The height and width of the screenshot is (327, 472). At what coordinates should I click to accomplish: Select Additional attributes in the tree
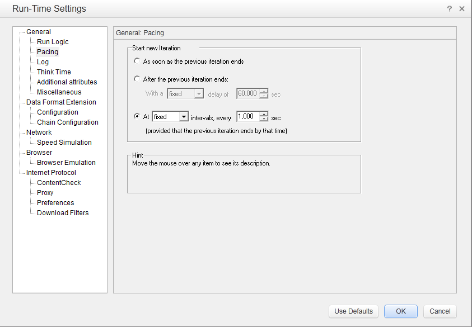(x=67, y=82)
